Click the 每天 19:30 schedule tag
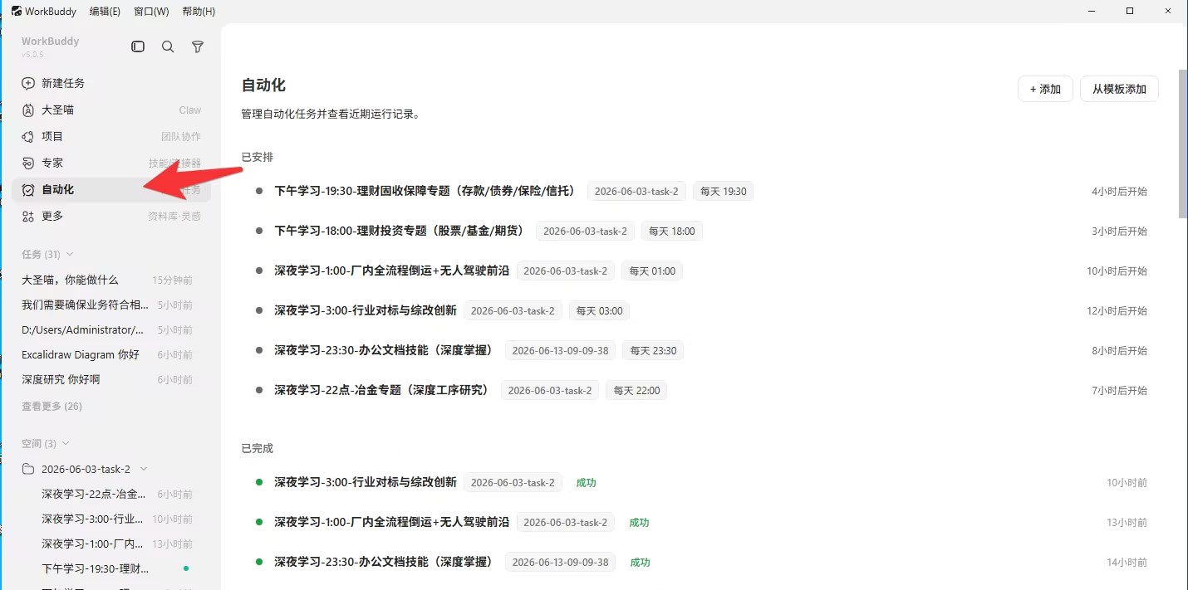 click(x=723, y=191)
